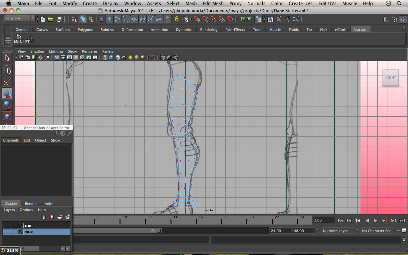408x255 pixels.
Task: Click the open scene folder icon
Action: click(50, 19)
